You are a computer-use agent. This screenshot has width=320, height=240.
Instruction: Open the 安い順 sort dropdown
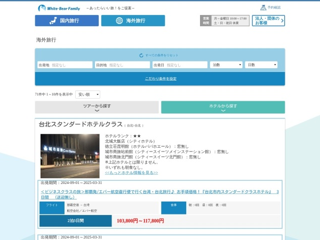pos(88,94)
